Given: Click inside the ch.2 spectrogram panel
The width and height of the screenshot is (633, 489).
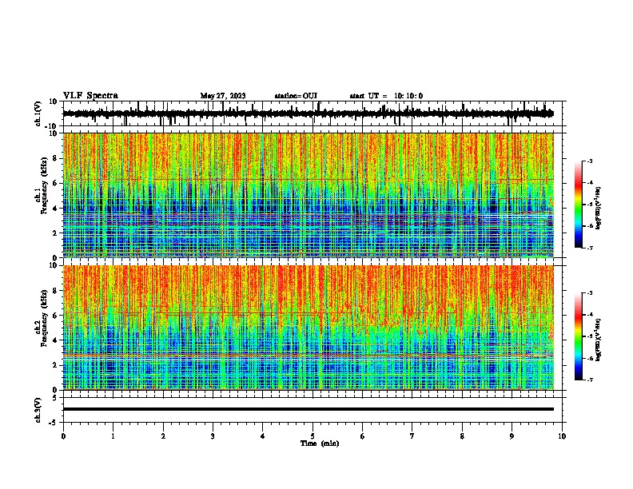Looking at the screenshot, I should click(309, 328).
